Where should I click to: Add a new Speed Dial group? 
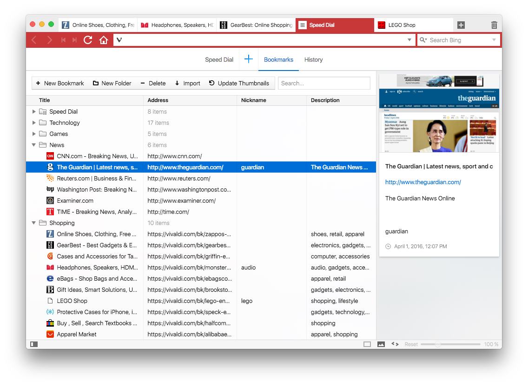(x=249, y=59)
